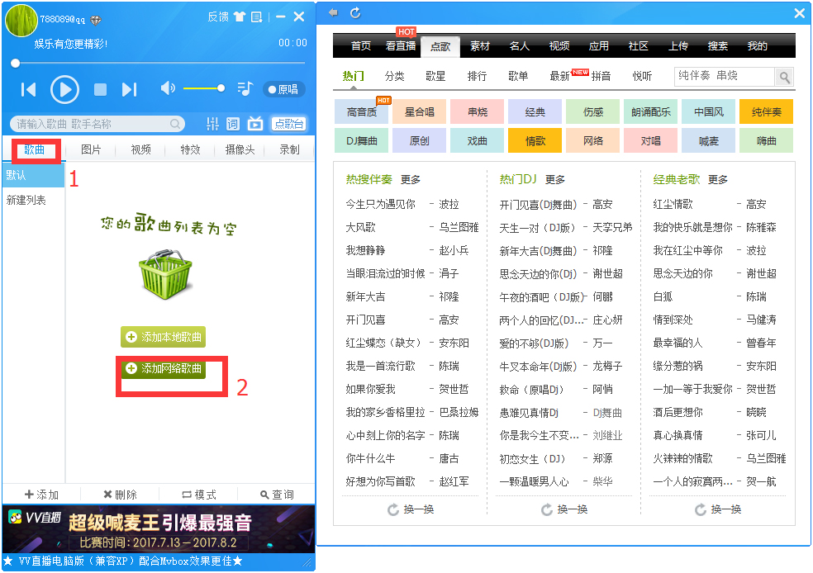Screen dimensions: 813x573
Task: Click the sound-effect music note icon
Action: tap(245, 88)
